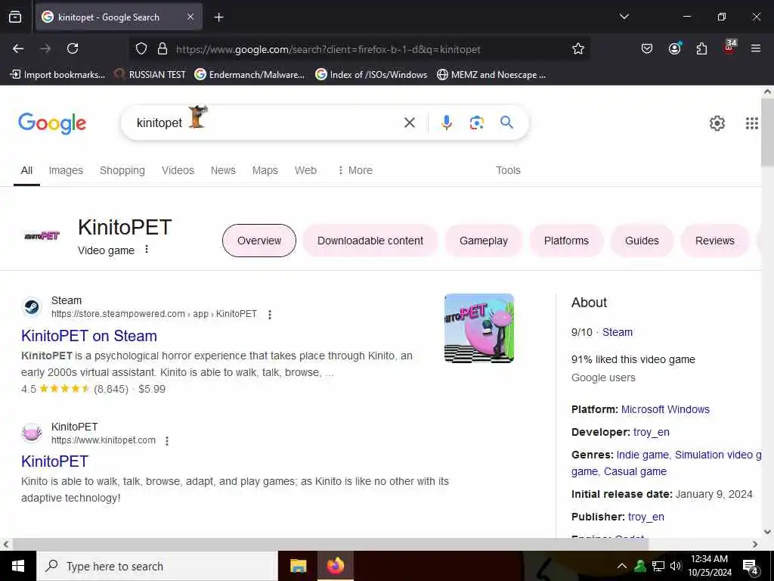
Task: Open more options for kinitopet.com result
Action: 167,441
